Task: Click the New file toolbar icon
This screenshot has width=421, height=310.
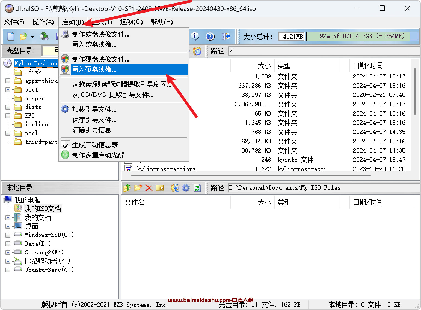Action: [x=11, y=36]
